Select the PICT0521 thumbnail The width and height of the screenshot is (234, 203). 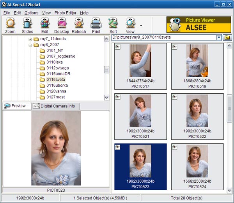coord(140,116)
